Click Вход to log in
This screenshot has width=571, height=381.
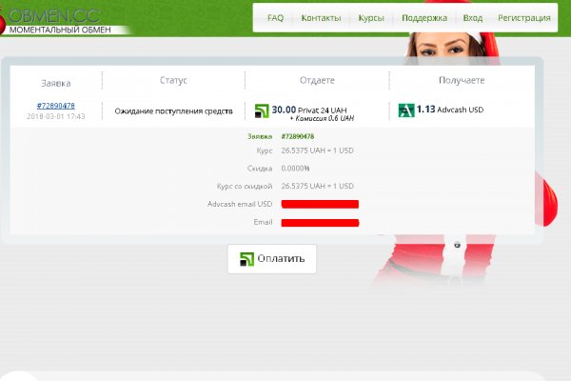pyautogui.click(x=472, y=18)
